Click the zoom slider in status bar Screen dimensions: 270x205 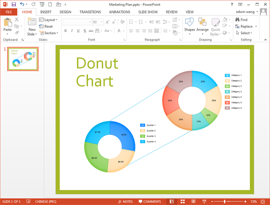225,201
